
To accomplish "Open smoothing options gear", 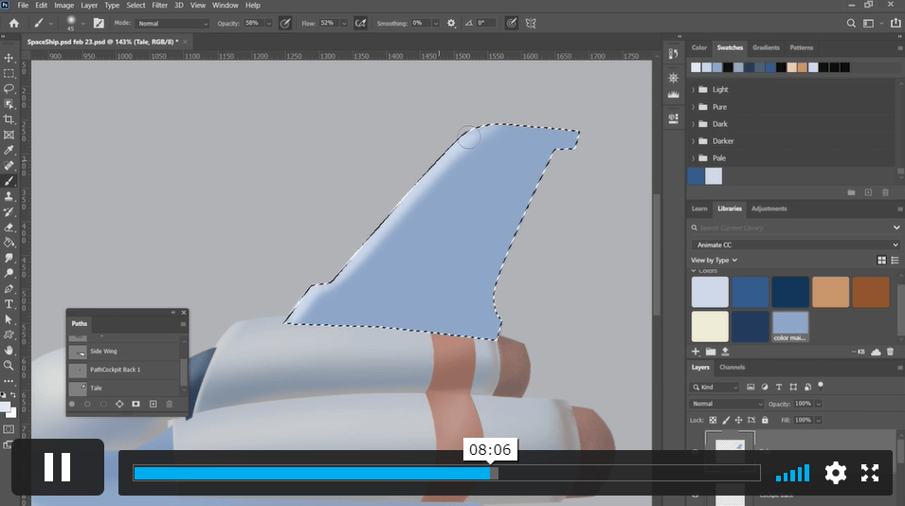I will (451, 23).
